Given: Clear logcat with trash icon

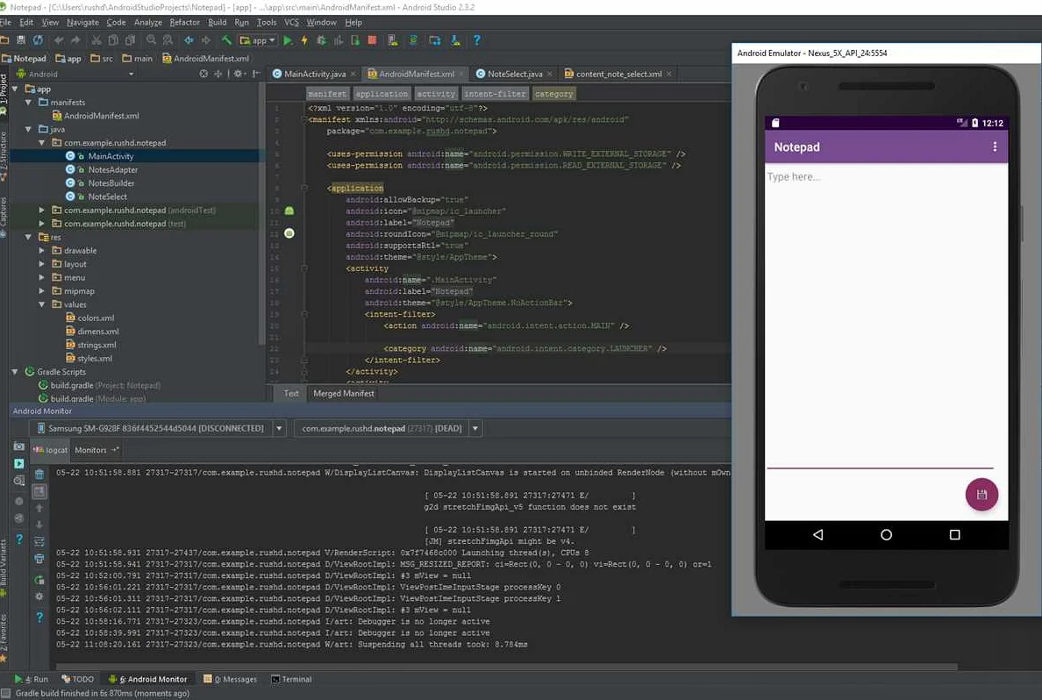Looking at the screenshot, I should pyautogui.click(x=39, y=475).
